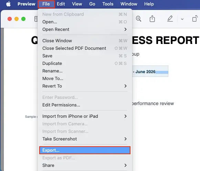Screen dimensions: 200x171
Task: Click the green full-screen window button
Action: pyautogui.click(x=23, y=19)
